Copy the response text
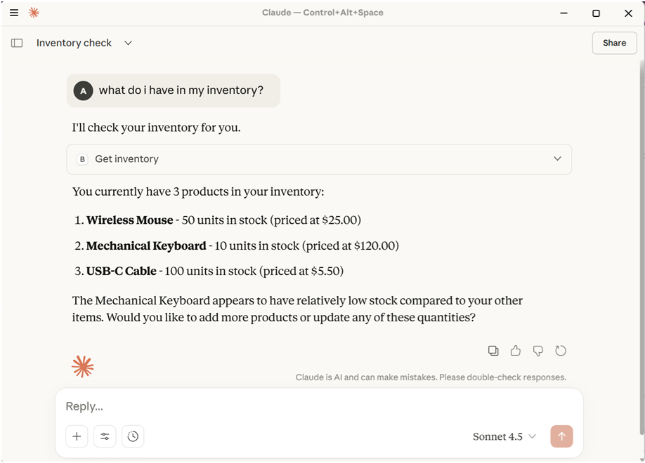Viewport: 645px width, 463px height. (x=493, y=351)
